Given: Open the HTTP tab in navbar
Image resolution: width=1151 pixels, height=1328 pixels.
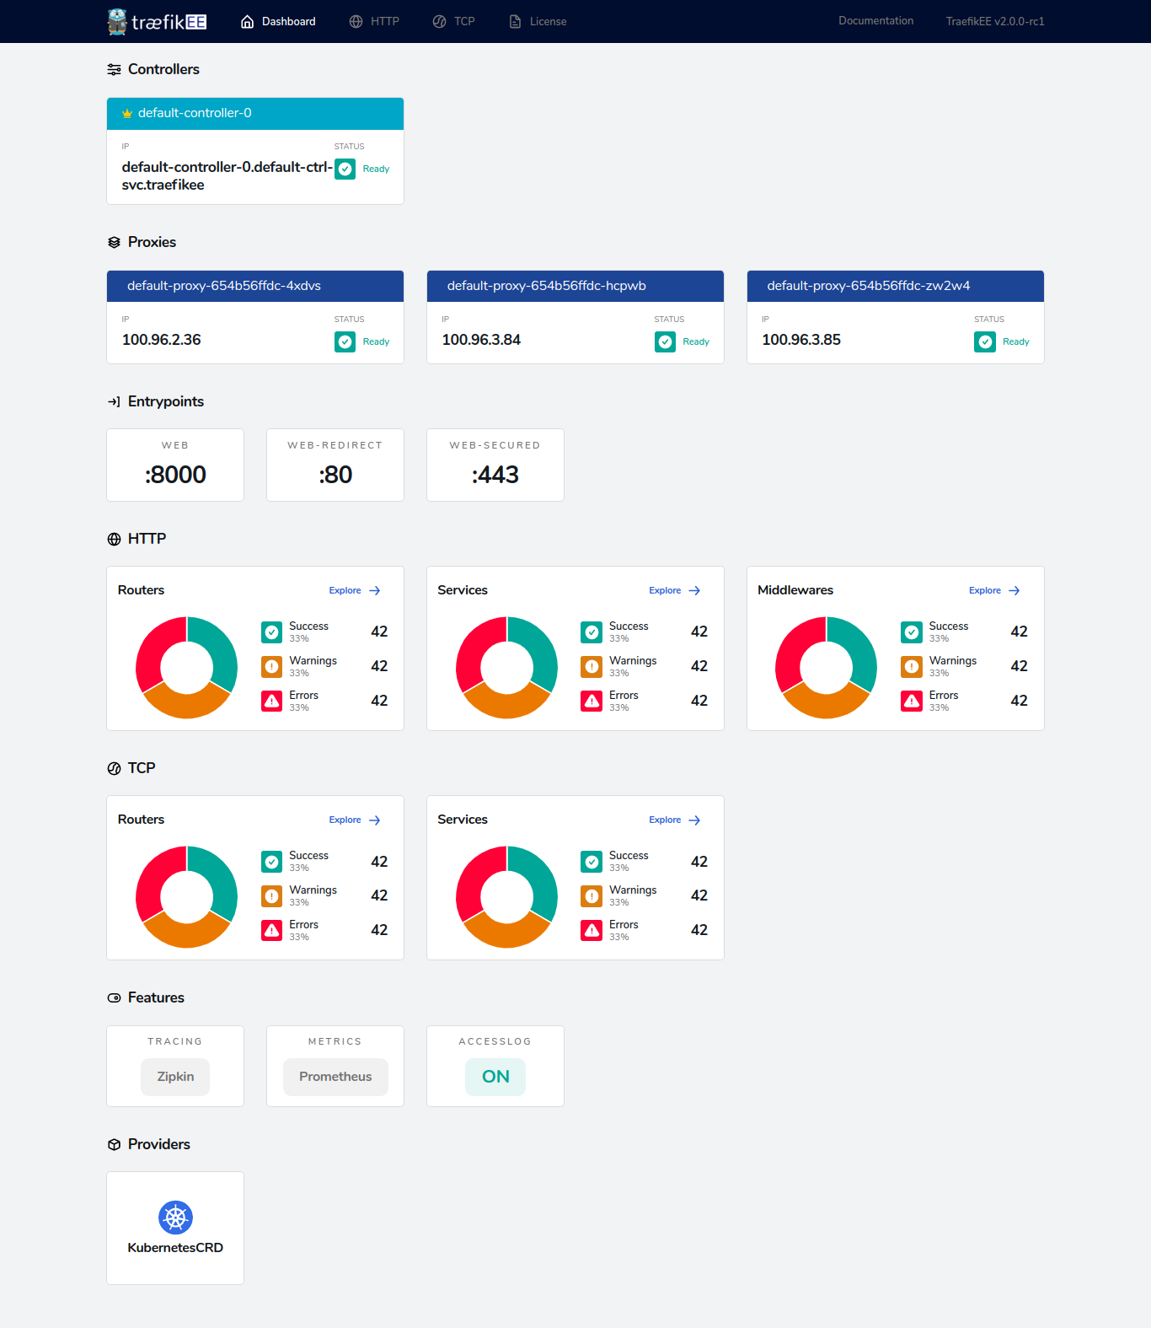Looking at the screenshot, I should (374, 21).
